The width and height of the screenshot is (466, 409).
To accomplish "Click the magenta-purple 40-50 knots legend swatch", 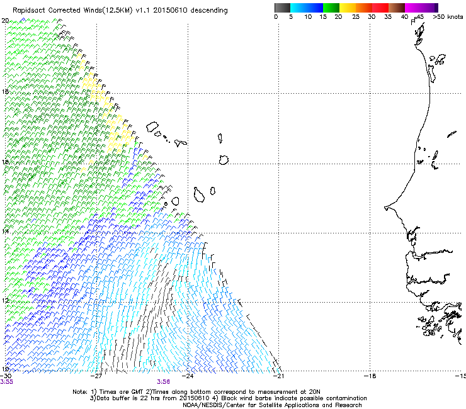I will [421, 8].
